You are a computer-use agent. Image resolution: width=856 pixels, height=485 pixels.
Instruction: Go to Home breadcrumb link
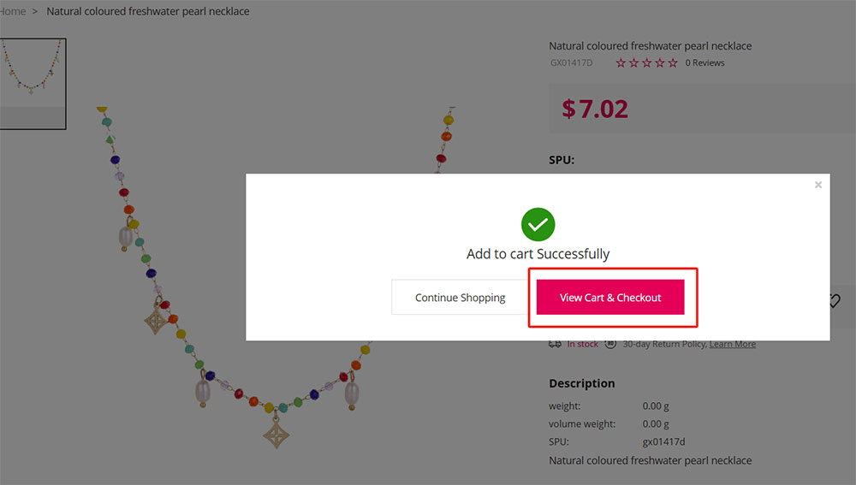click(x=12, y=12)
